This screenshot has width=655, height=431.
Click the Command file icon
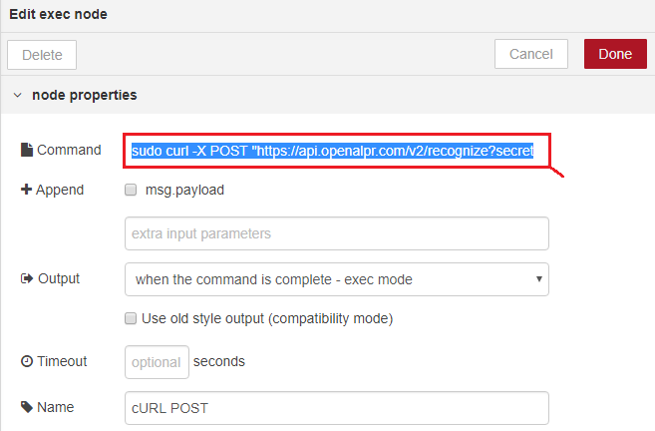pos(27,151)
